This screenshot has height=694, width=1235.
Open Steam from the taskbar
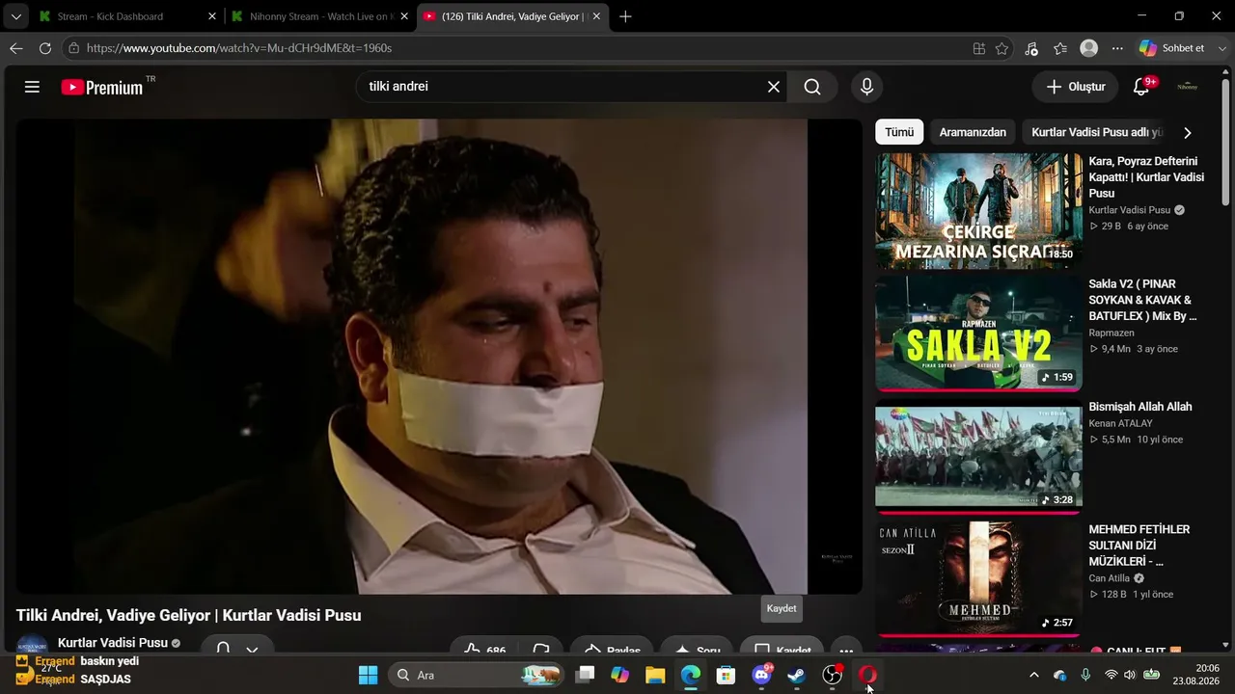pos(797,675)
